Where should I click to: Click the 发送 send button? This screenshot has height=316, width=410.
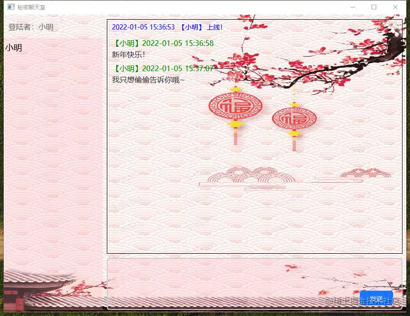click(x=377, y=299)
